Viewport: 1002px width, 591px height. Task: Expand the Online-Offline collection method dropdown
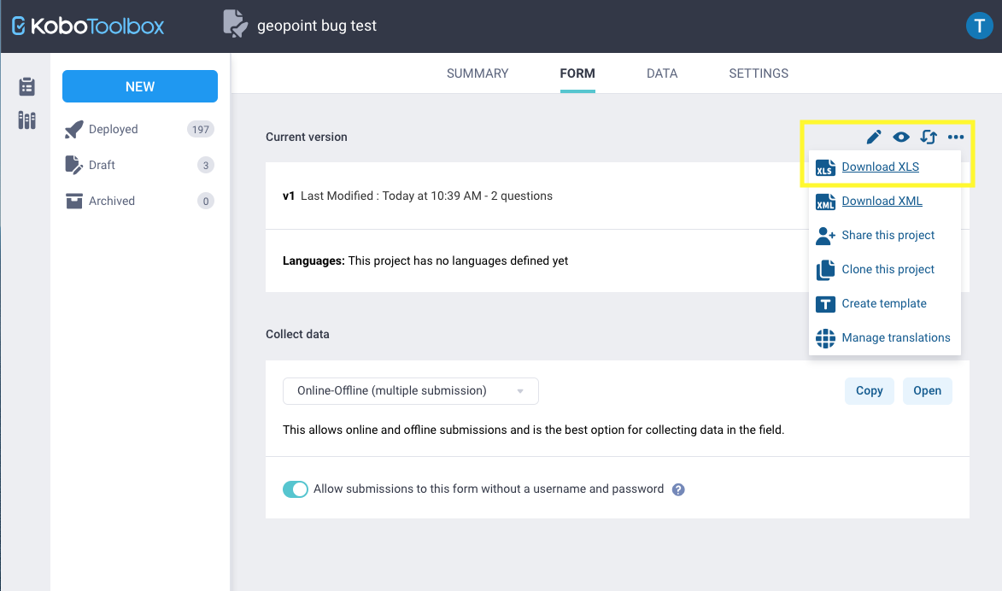point(411,391)
